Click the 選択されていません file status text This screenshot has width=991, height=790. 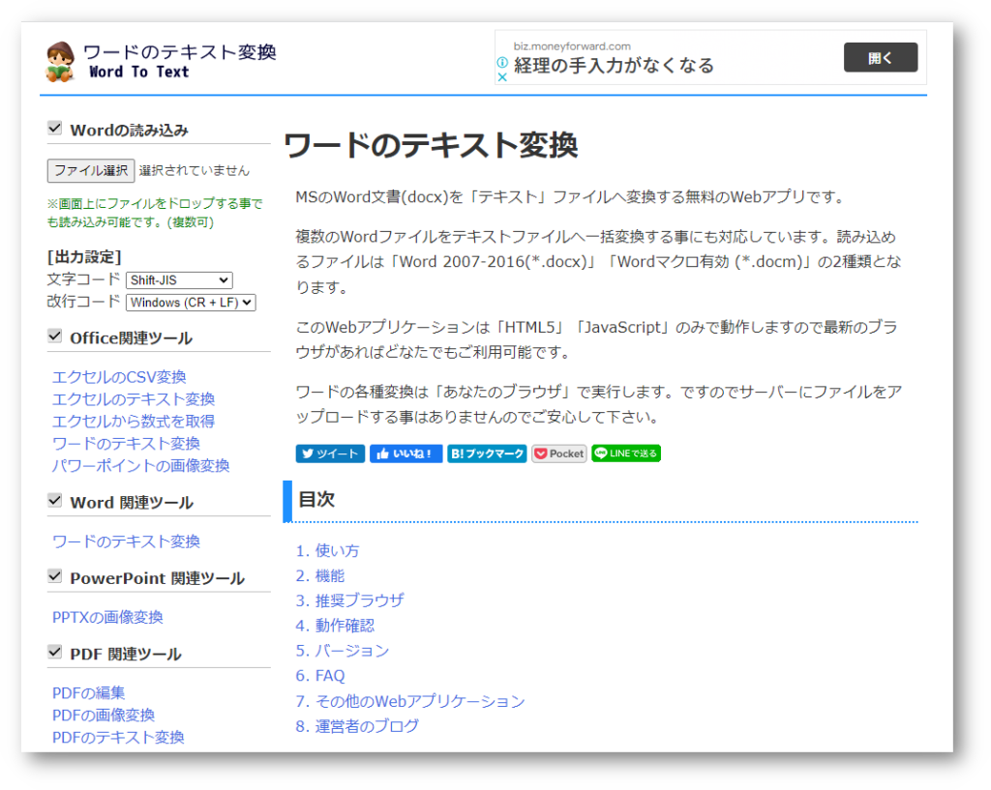[194, 170]
